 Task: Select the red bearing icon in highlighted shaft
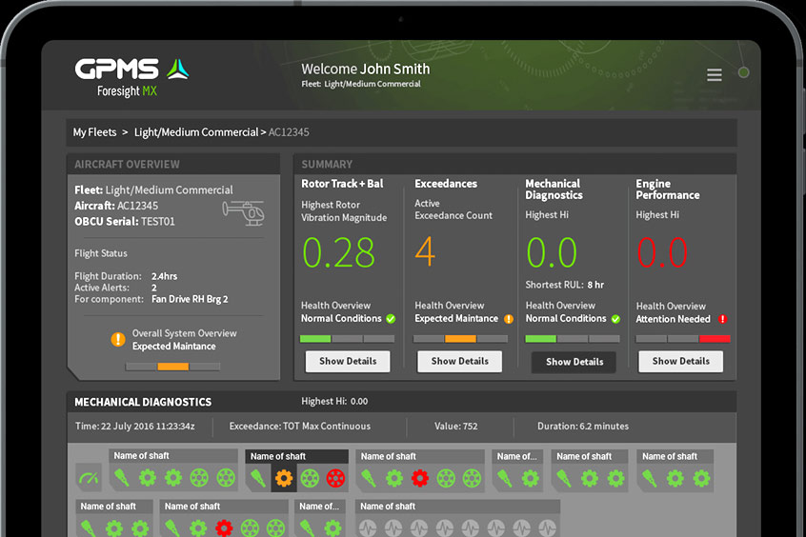click(x=335, y=478)
